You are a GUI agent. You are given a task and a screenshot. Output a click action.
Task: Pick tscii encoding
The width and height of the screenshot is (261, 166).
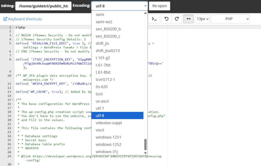click(x=117, y=94)
